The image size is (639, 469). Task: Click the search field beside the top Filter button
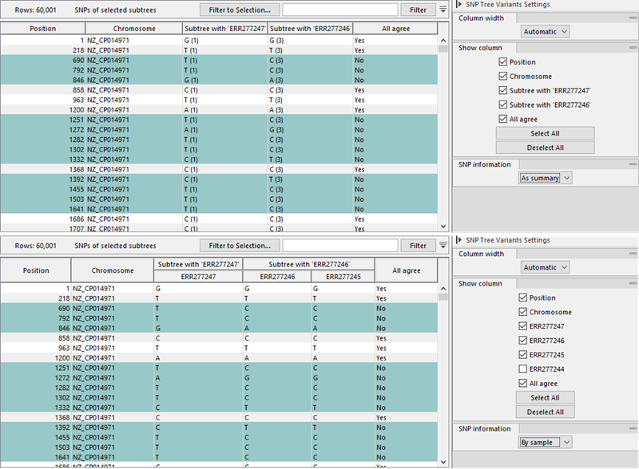[339, 10]
